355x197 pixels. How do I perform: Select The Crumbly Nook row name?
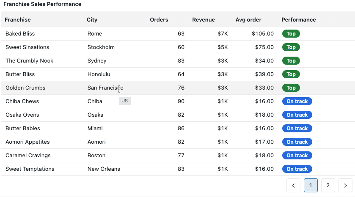click(29, 61)
